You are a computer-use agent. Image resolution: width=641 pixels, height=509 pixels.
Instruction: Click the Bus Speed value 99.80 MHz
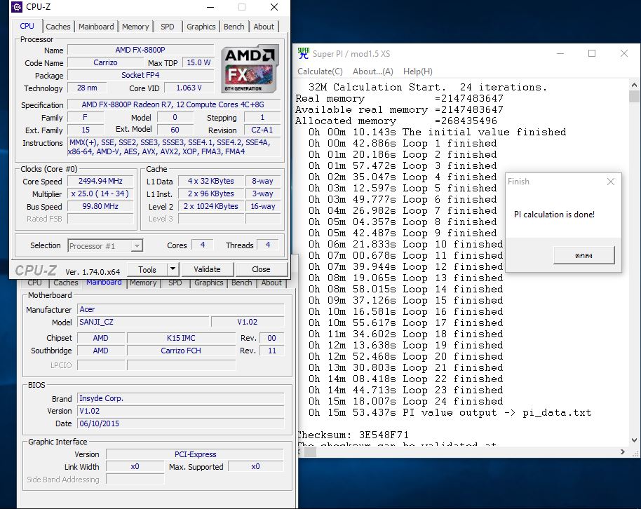coord(100,206)
